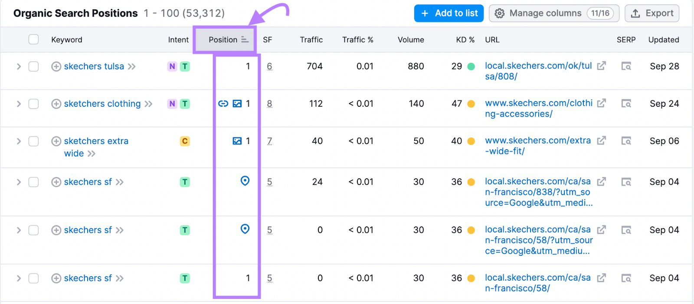
Task: Check the last skechers sf row checkbox
Action: pos(33,278)
